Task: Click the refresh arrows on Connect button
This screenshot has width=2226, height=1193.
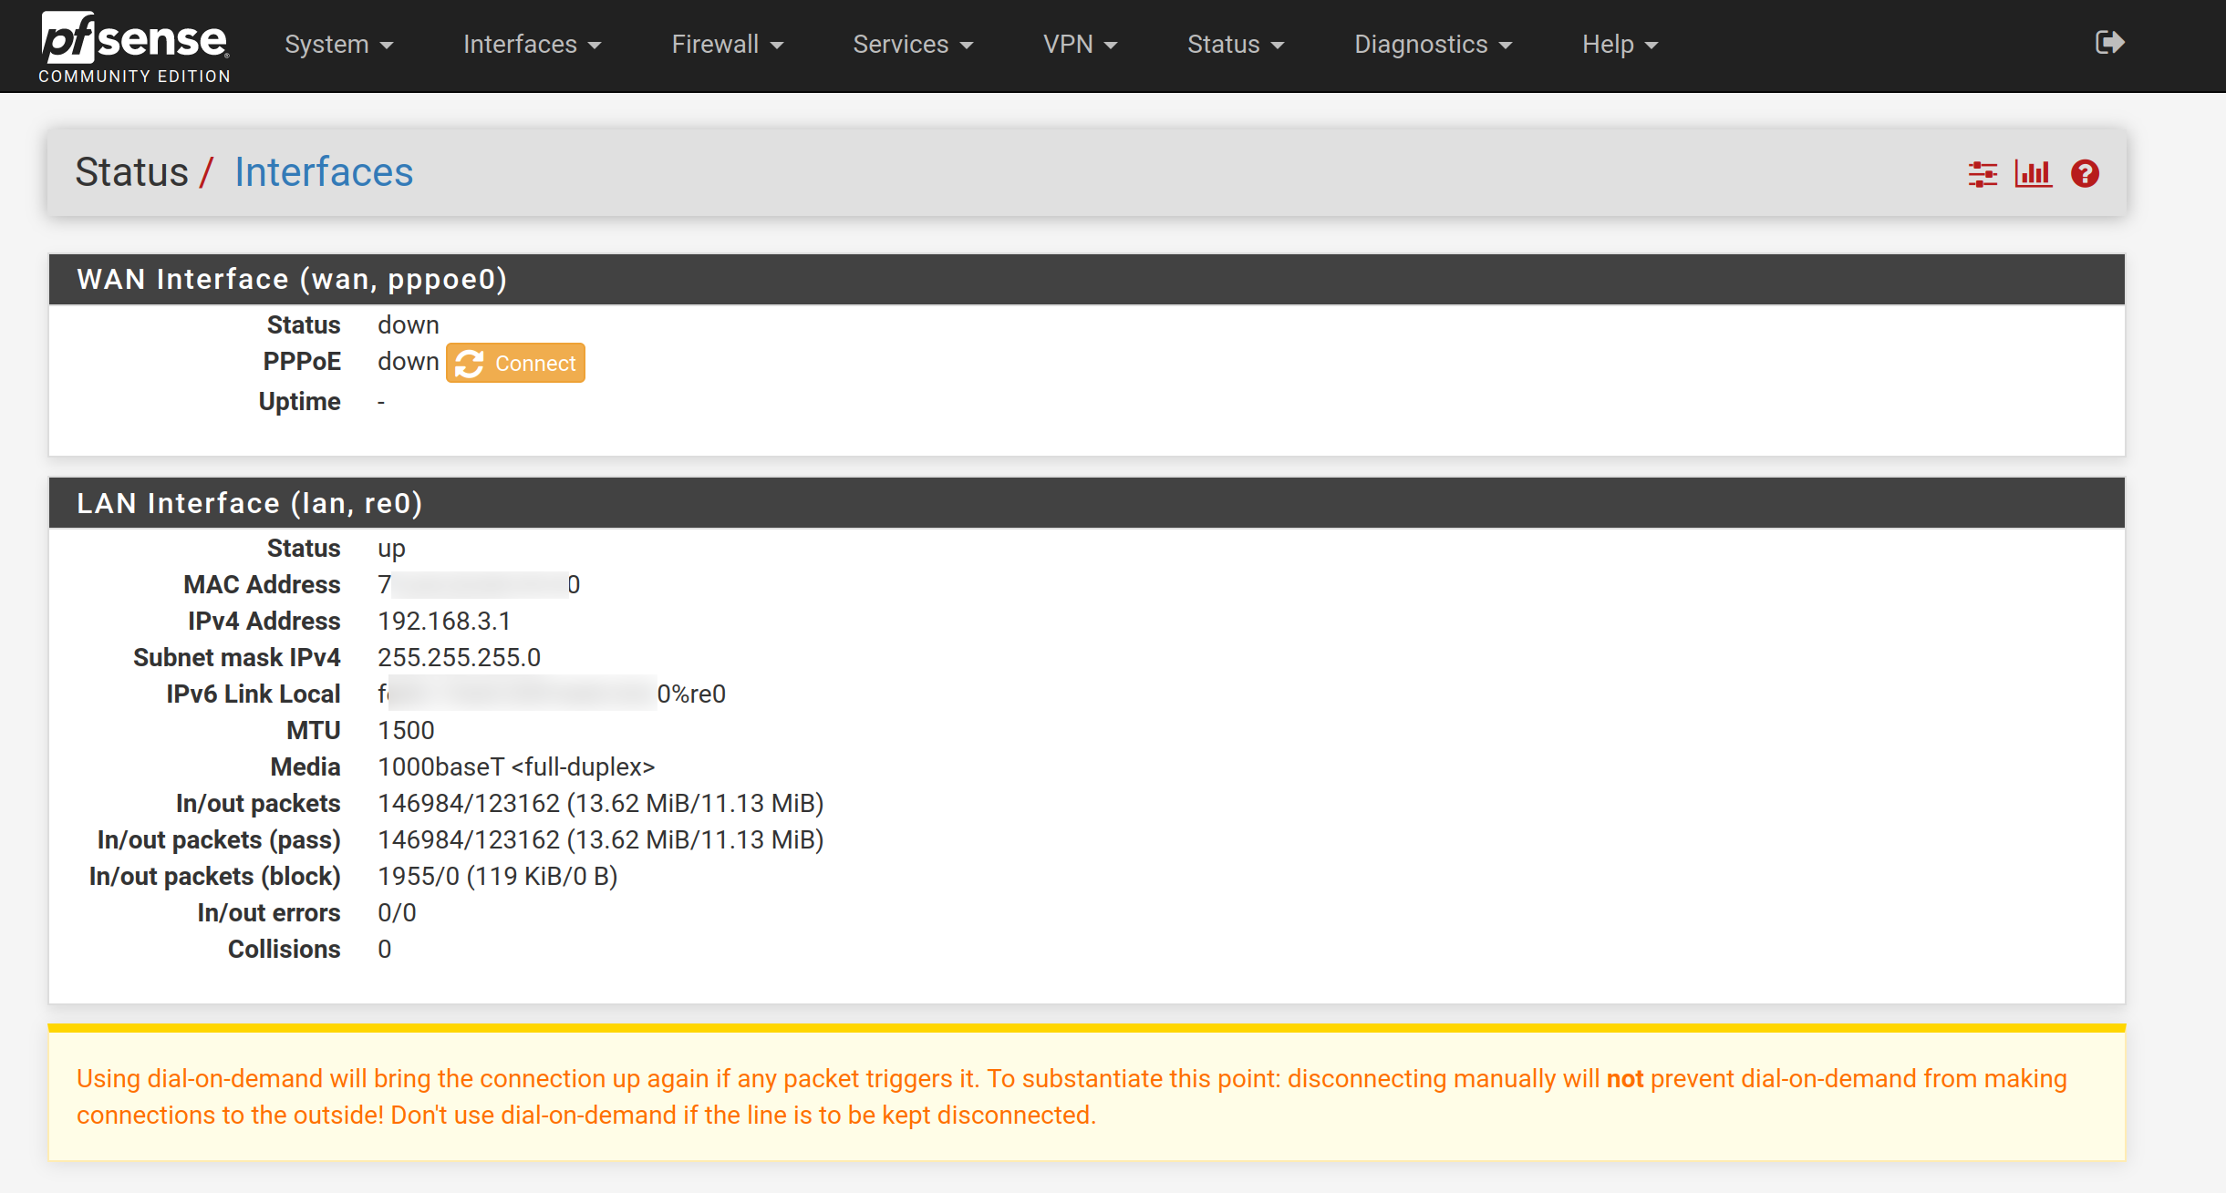Action: (x=470, y=364)
